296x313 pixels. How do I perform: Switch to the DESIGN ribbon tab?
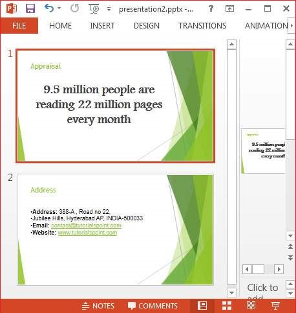147,26
